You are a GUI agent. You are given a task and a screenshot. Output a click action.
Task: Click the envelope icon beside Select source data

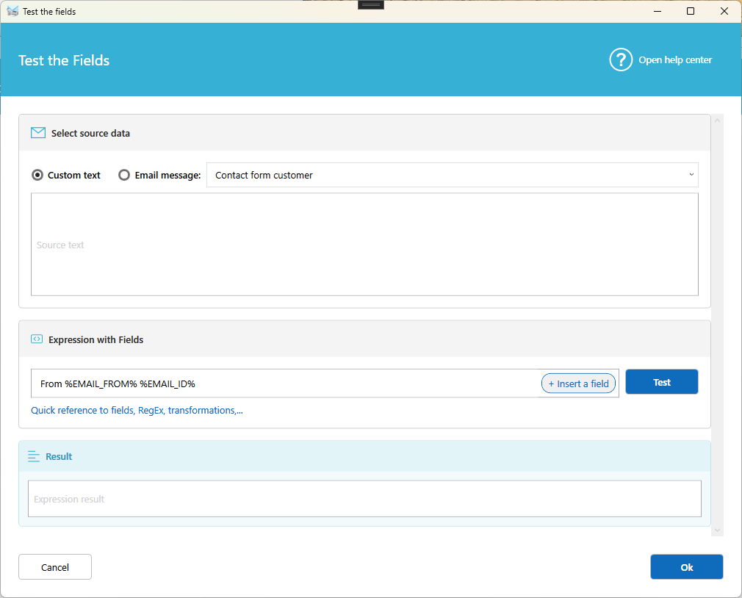38,133
